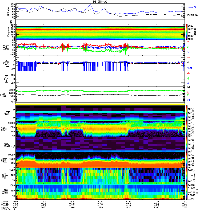The image size is (200, 213).
Task: Click the B_FIT axis label
Action: point(6,48)
